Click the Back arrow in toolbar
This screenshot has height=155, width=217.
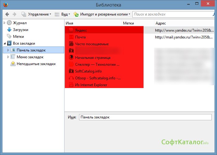pos(7,14)
